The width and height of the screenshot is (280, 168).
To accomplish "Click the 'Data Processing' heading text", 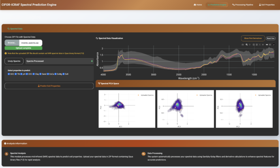I will 155,153.
